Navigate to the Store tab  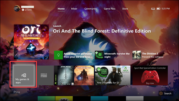[x=125, y=9]
